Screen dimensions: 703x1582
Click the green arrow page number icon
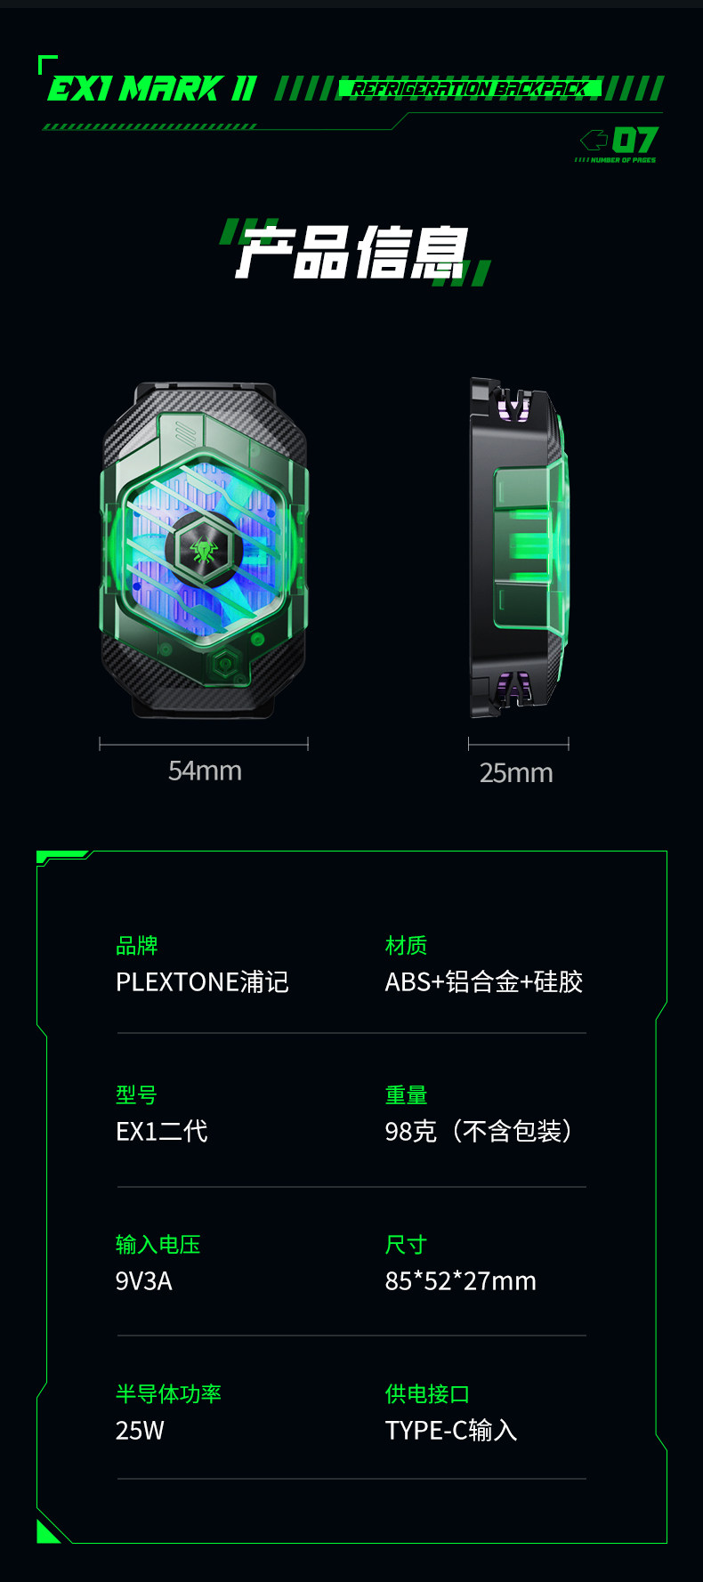click(594, 140)
